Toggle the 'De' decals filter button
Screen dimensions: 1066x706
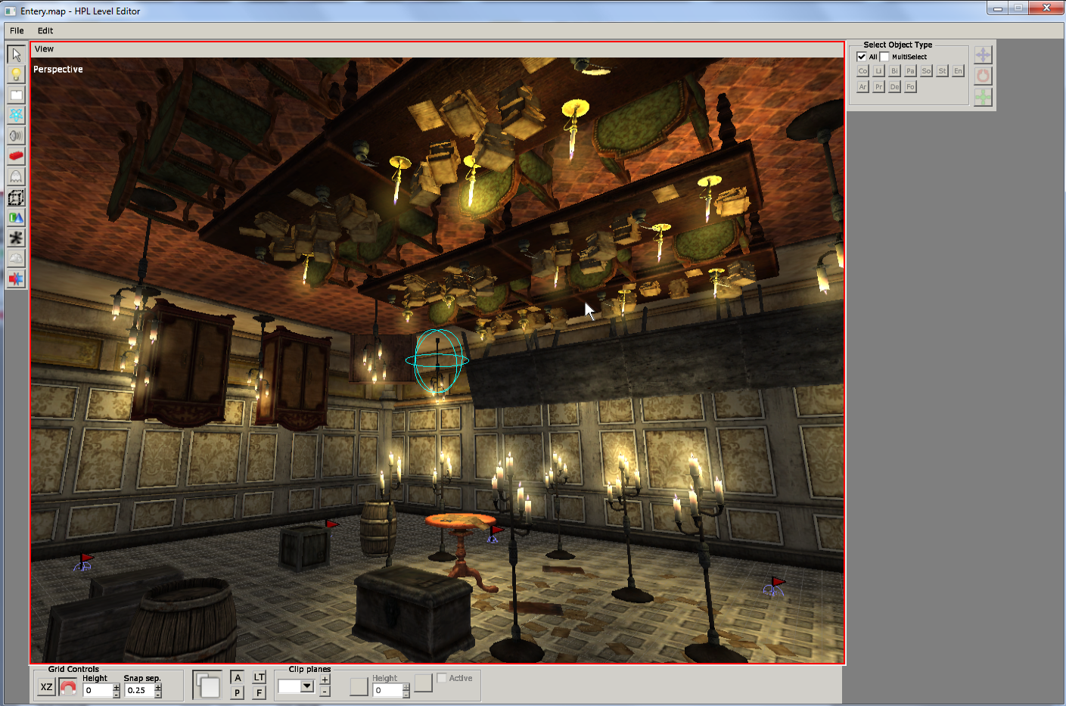(894, 87)
